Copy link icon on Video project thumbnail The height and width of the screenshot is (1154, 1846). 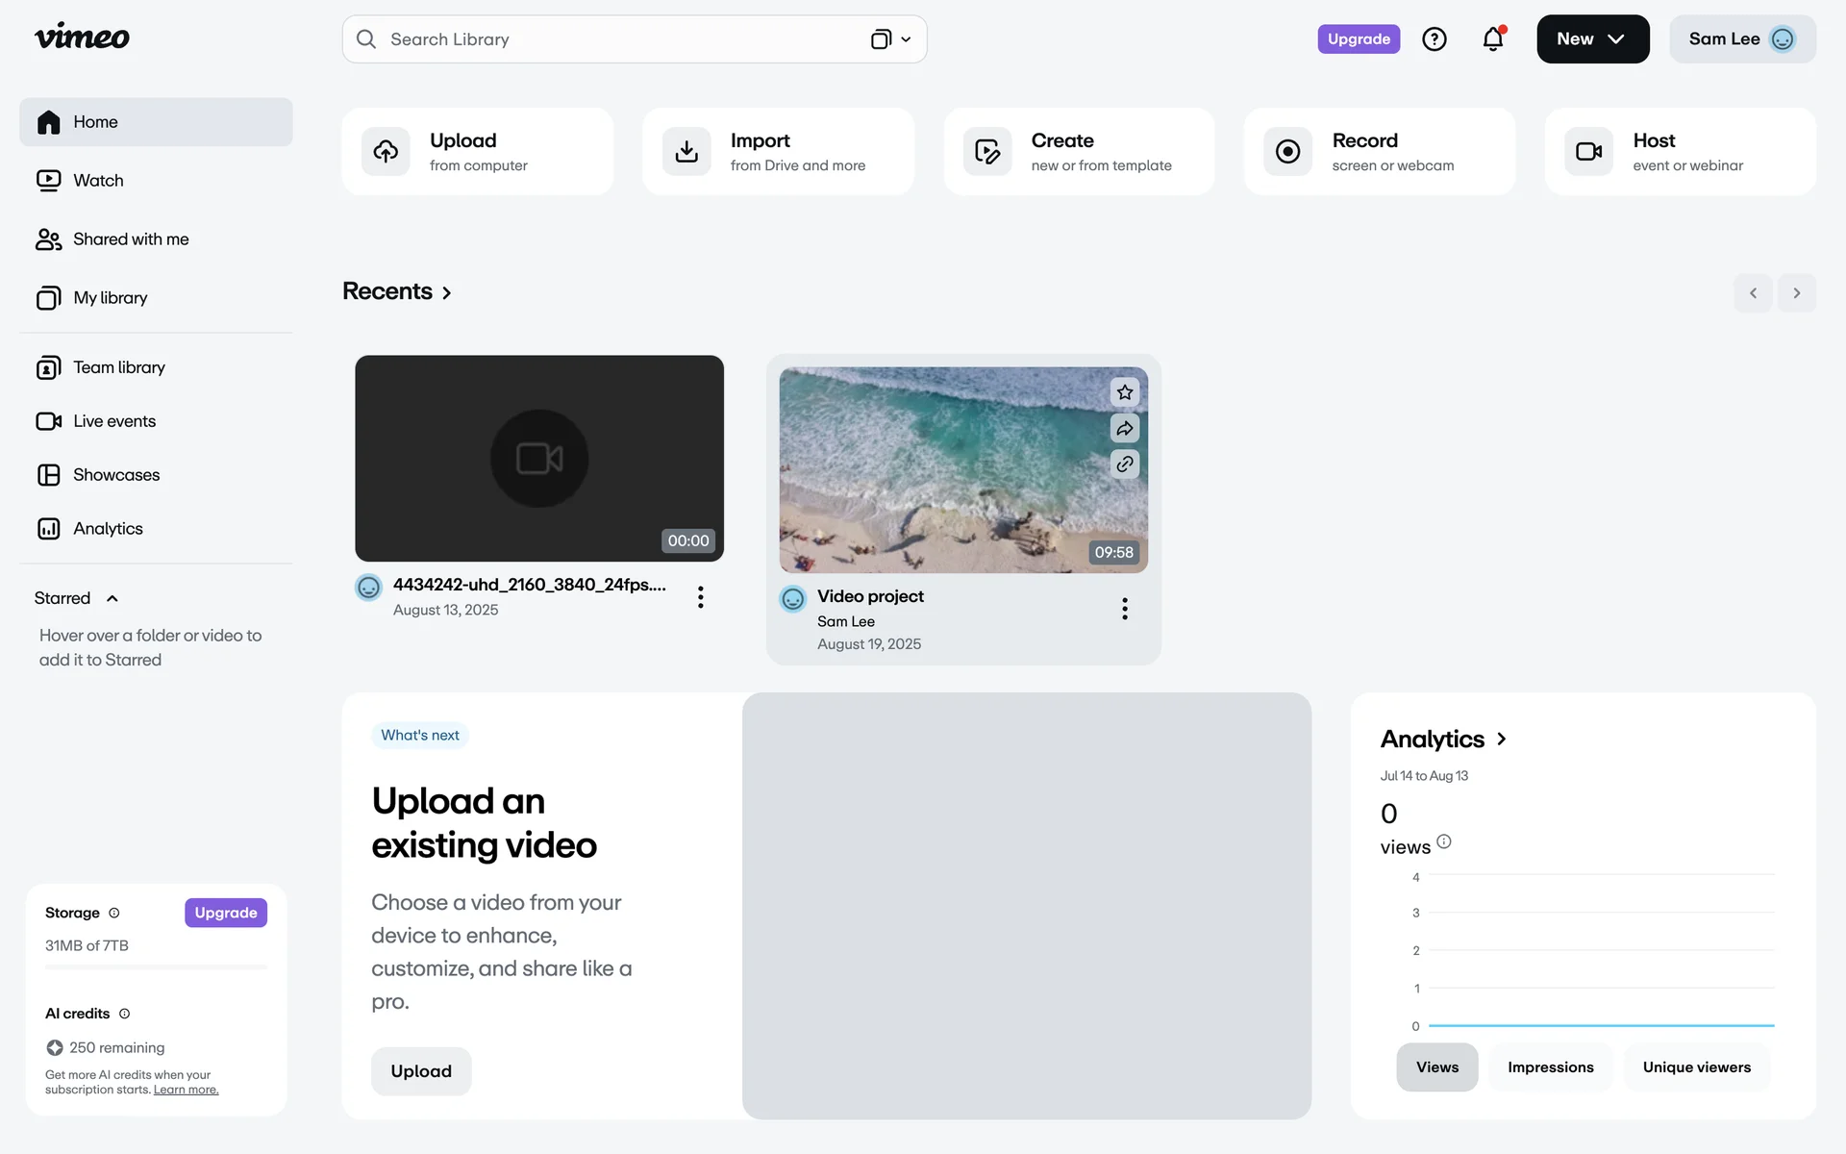[1125, 464]
